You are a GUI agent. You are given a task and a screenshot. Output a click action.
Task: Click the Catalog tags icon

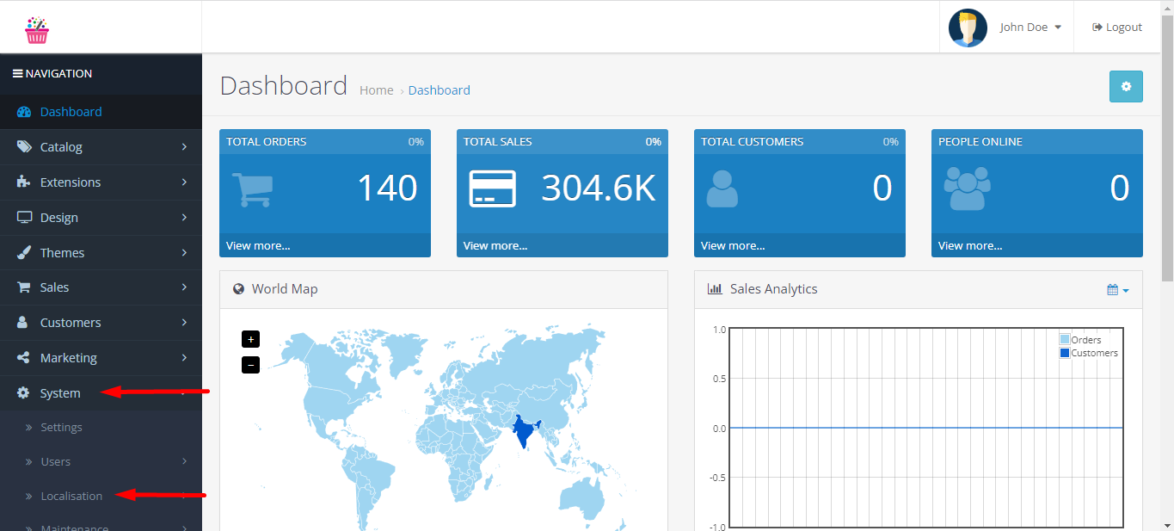pyautogui.click(x=24, y=147)
